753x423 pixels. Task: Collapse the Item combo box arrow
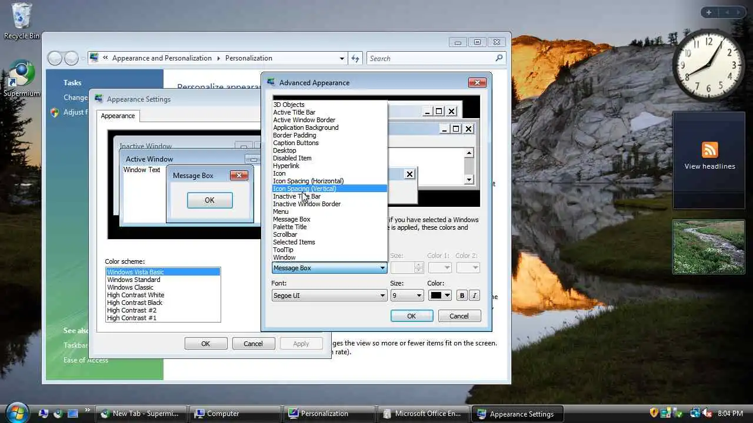(382, 268)
